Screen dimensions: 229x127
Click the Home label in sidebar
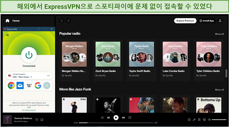click(x=16, y=21)
